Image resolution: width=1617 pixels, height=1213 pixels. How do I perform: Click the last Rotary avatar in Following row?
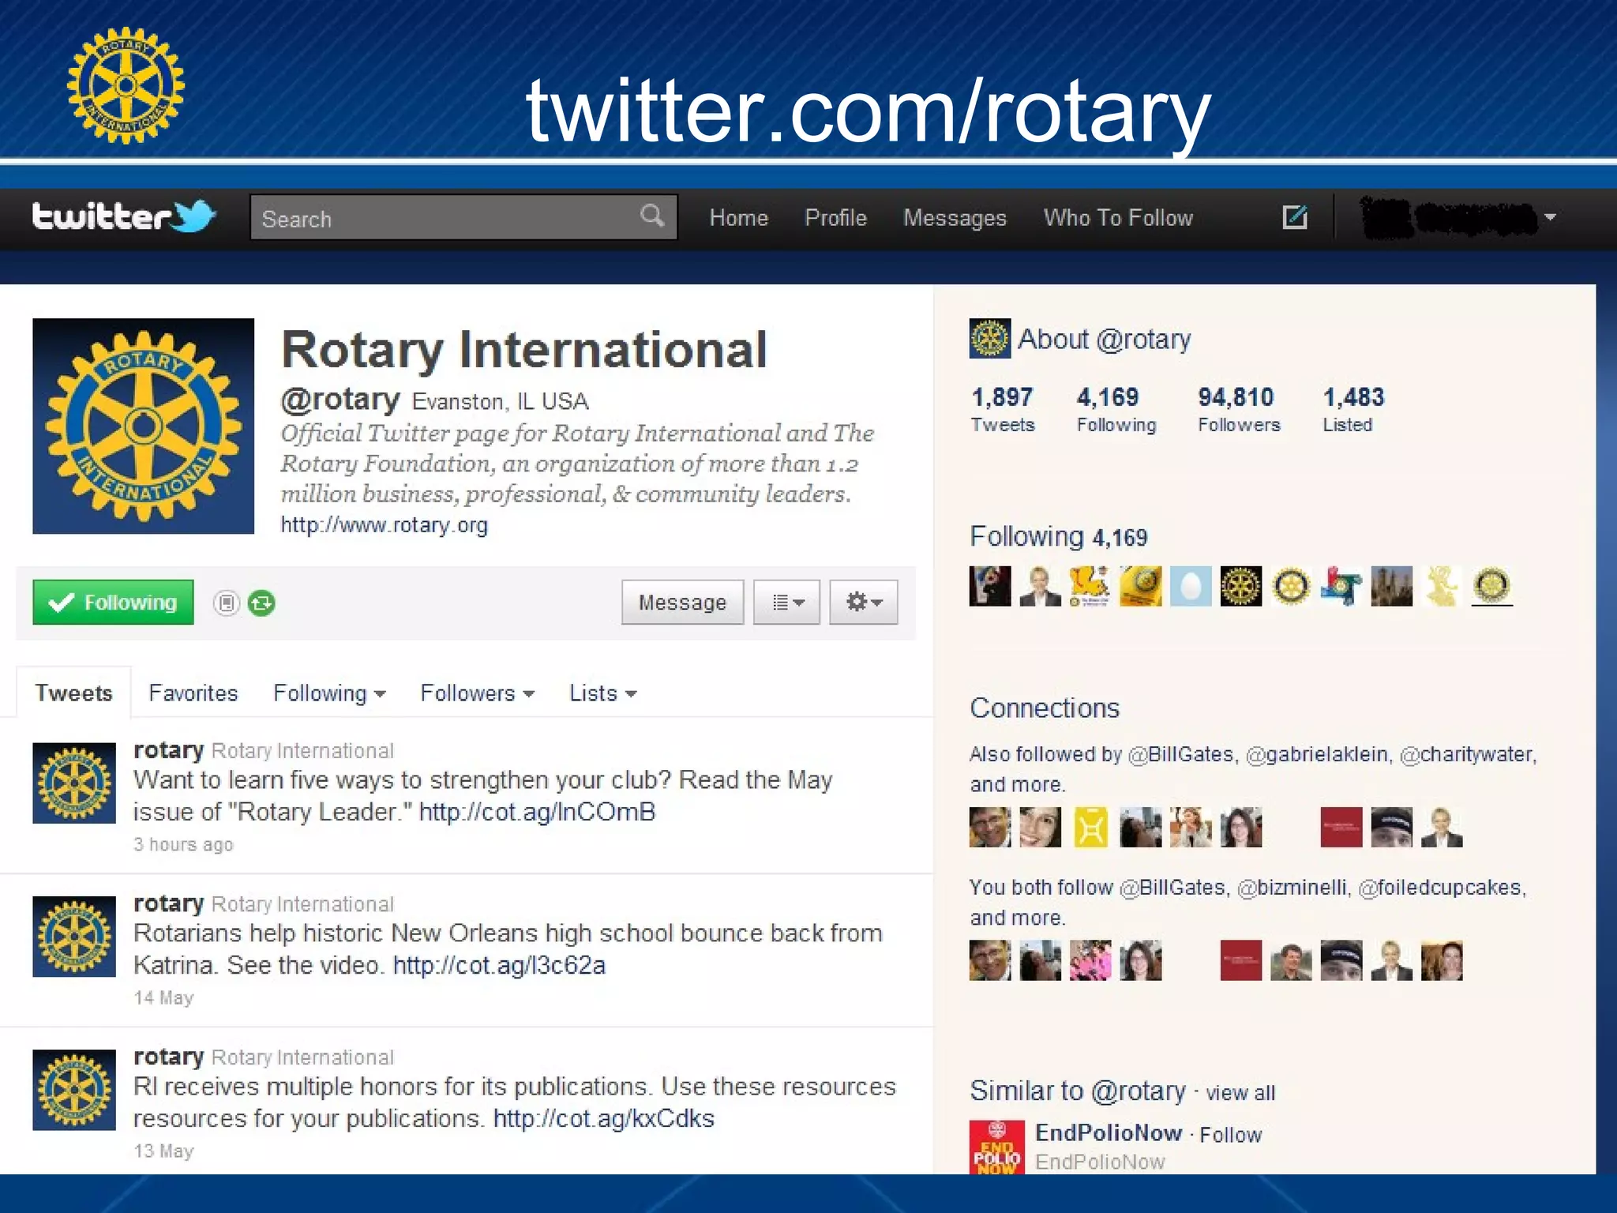click(1492, 586)
